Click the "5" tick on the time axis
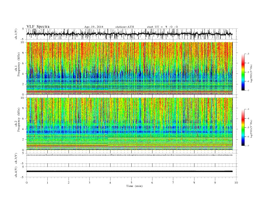The width and height of the screenshot is (266, 205). click(x=131, y=183)
